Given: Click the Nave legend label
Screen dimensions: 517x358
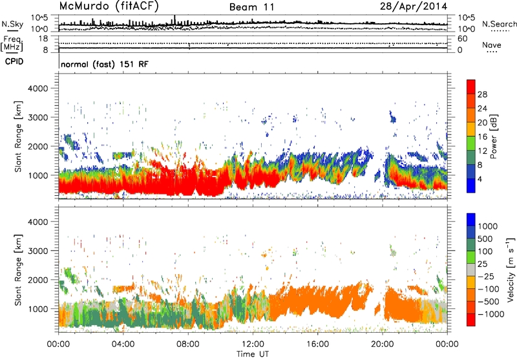Looking at the screenshot, I should point(492,45).
